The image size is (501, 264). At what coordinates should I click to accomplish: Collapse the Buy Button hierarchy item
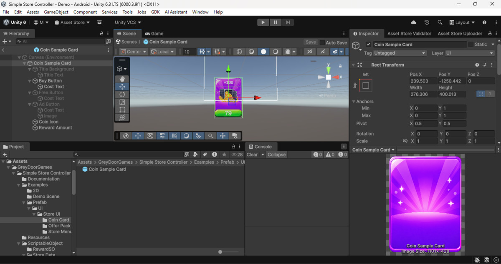coord(30,81)
